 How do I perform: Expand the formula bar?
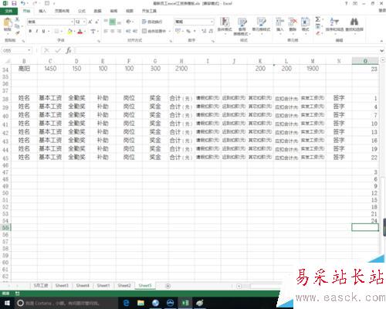point(382,50)
